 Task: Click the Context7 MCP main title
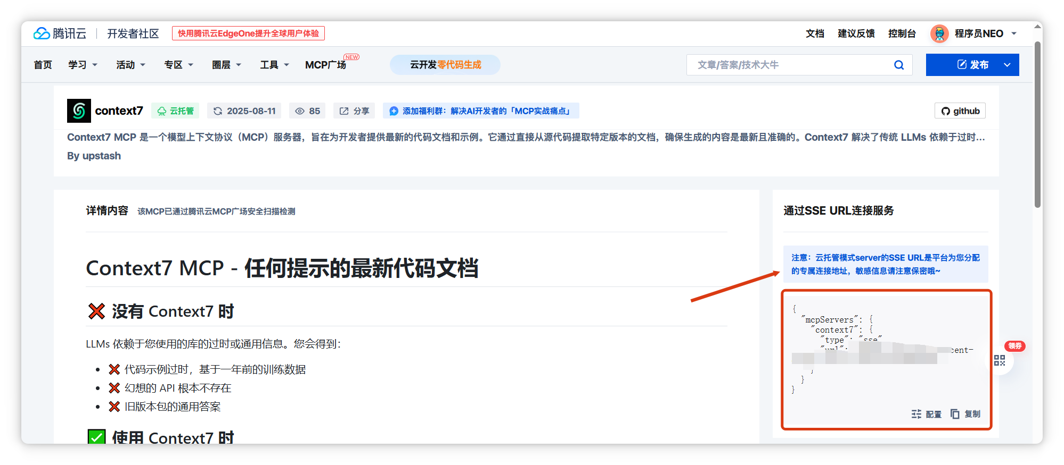coord(282,268)
